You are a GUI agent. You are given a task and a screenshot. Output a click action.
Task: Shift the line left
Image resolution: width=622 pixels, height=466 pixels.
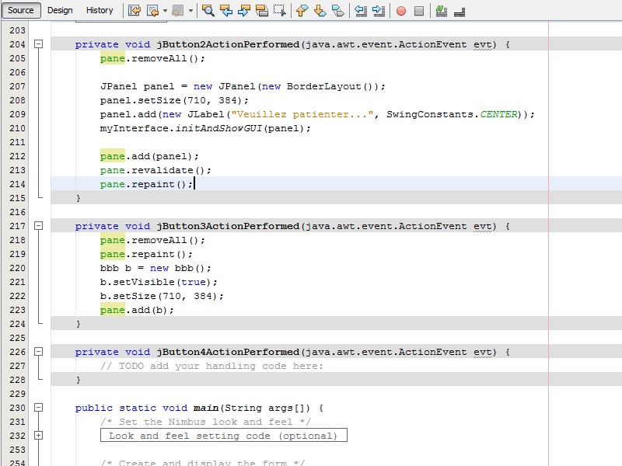(x=361, y=10)
